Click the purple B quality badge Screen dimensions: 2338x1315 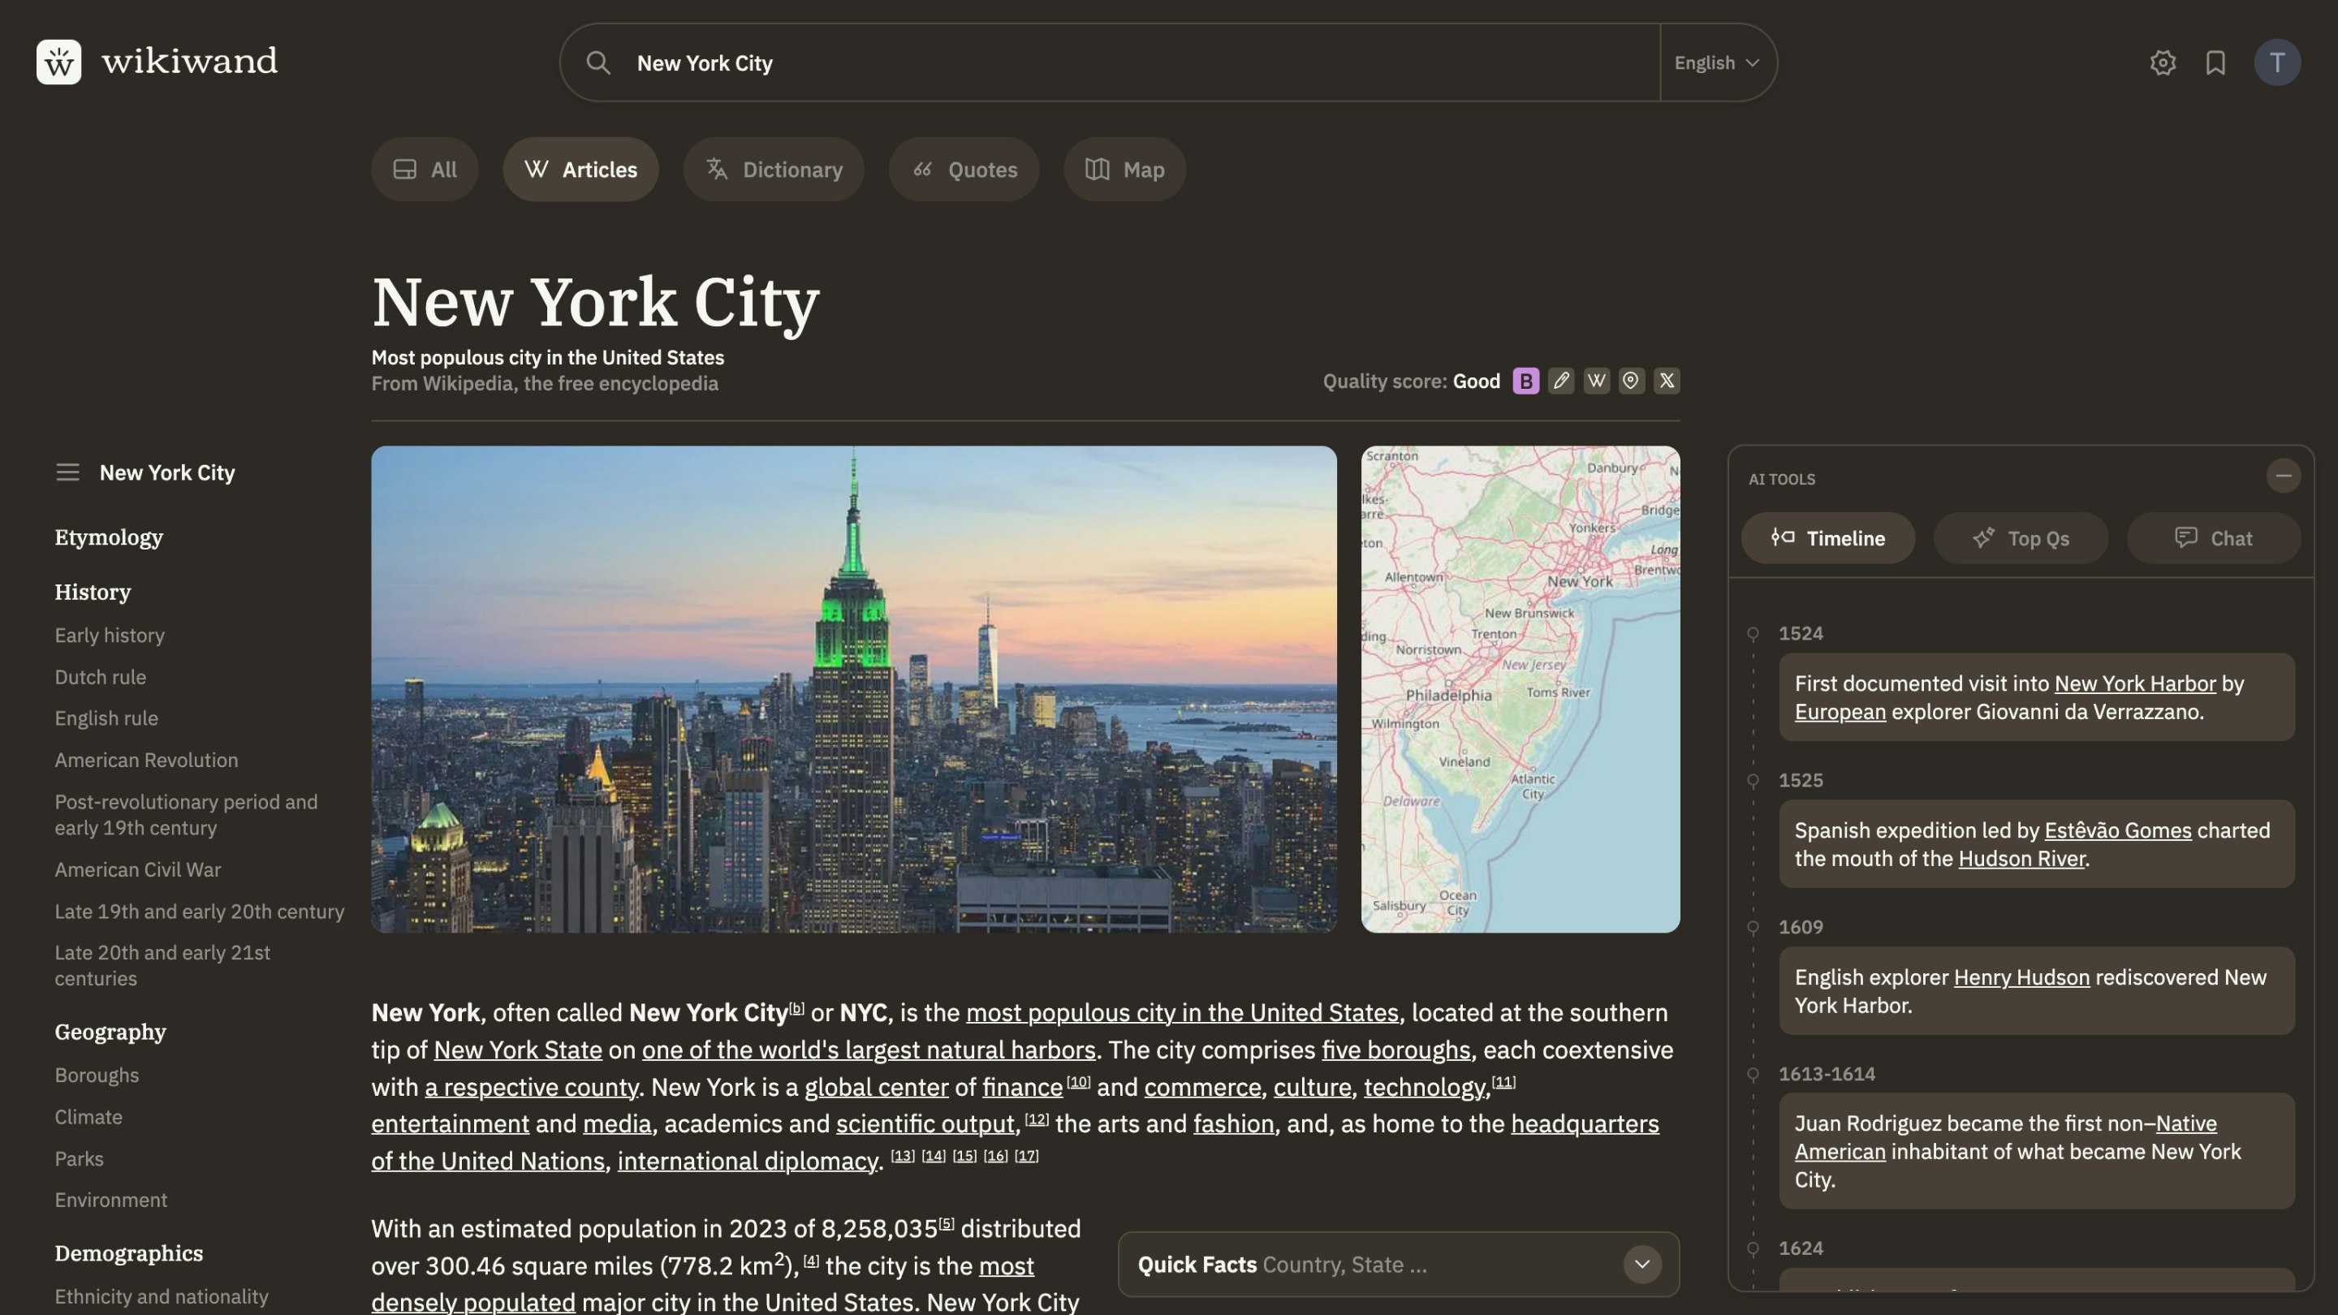[x=1525, y=382]
